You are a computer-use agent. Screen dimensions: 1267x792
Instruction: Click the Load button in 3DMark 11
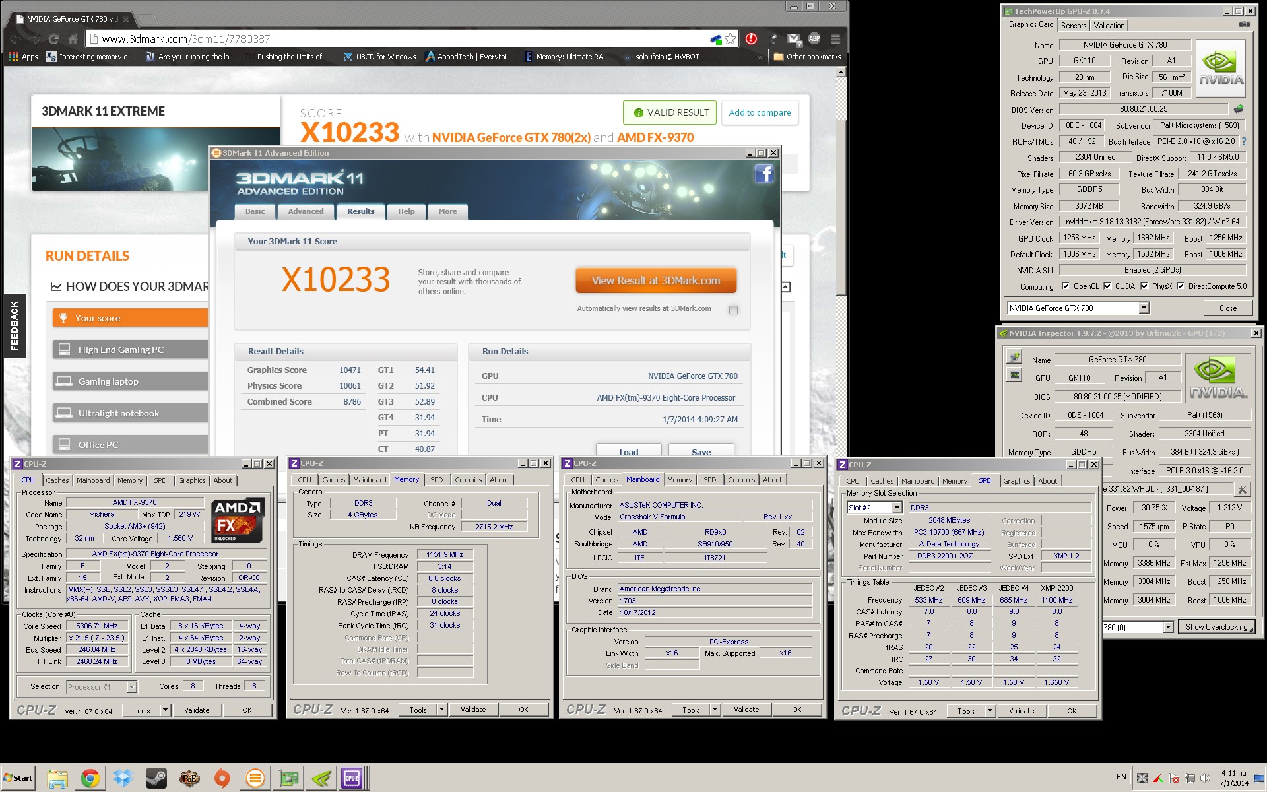coord(628,451)
